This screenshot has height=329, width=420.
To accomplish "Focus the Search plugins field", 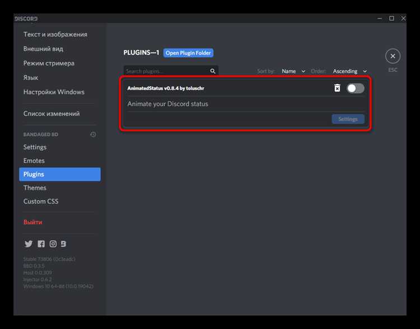I will [171, 71].
